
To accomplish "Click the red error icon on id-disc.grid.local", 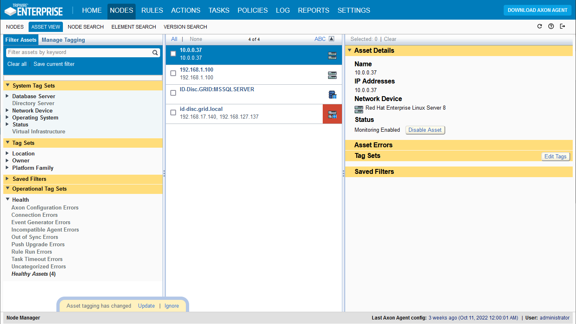I will coord(332,114).
